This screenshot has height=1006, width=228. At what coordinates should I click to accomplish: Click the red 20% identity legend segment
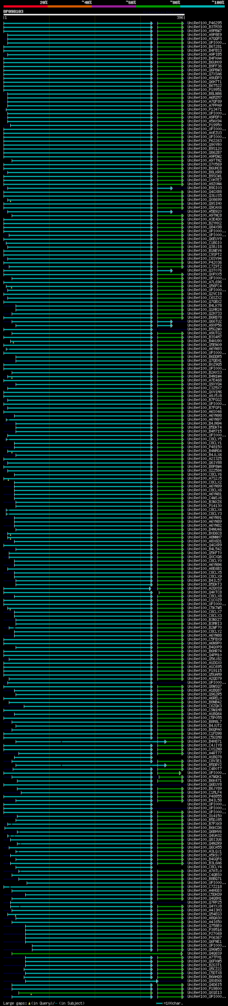pyautogui.click(x=25, y=6)
